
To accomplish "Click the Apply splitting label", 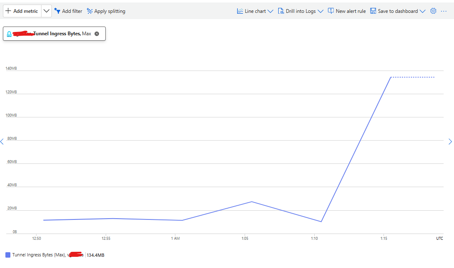I will coord(110,11).
